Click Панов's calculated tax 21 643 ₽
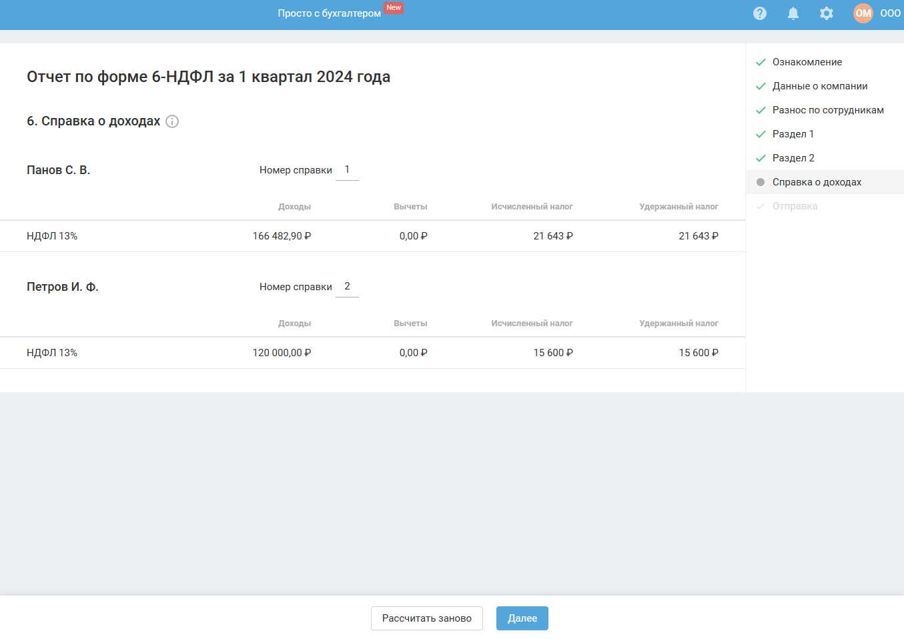The height and width of the screenshot is (639, 904). pos(553,236)
